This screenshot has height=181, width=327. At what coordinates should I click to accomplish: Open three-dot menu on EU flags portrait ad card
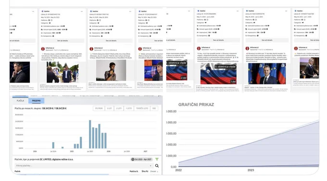point(286,11)
